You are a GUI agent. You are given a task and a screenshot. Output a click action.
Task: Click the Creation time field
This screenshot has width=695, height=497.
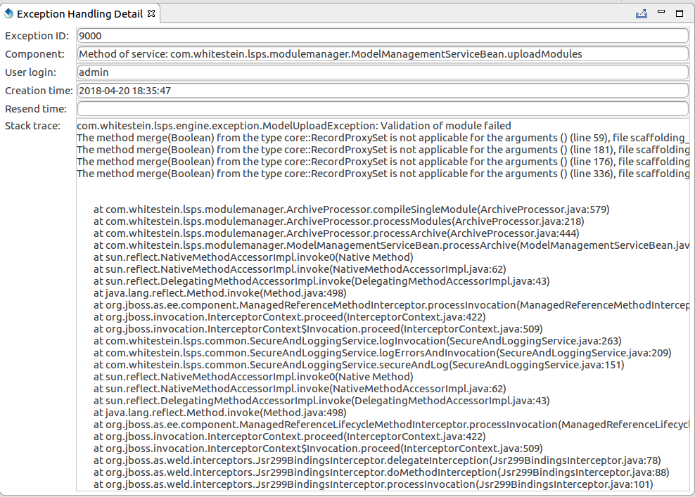click(x=383, y=91)
